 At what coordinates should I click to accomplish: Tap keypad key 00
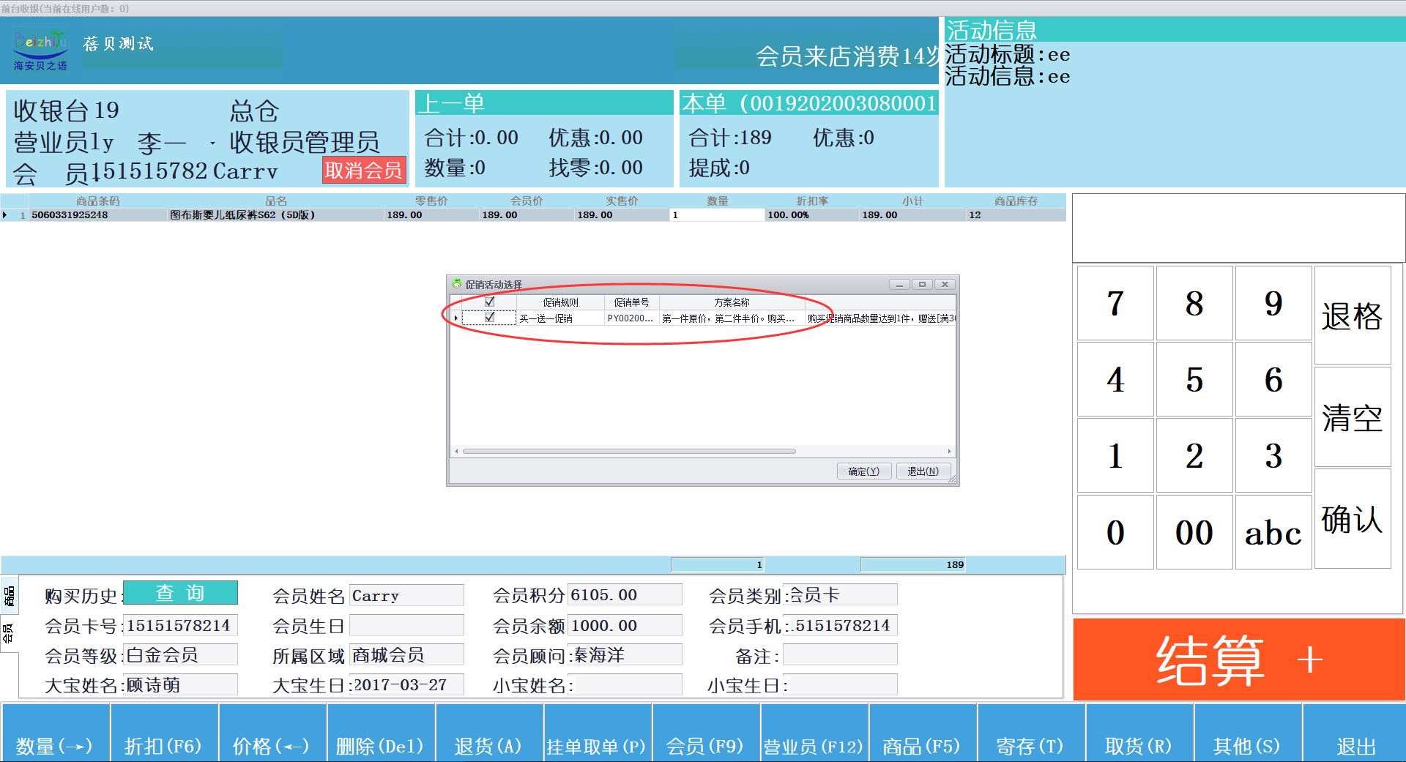point(1194,532)
